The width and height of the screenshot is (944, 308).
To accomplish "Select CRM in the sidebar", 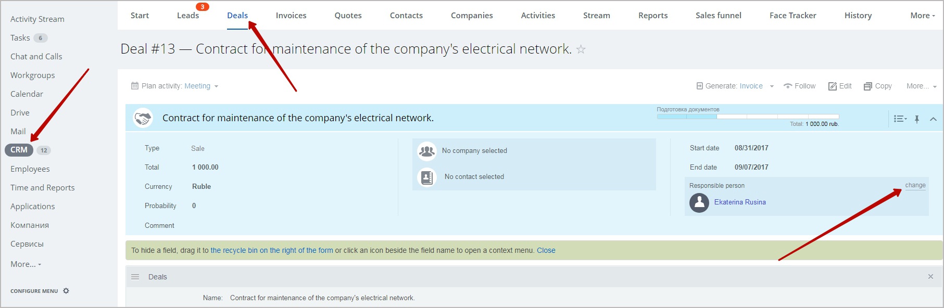I will pos(19,150).
